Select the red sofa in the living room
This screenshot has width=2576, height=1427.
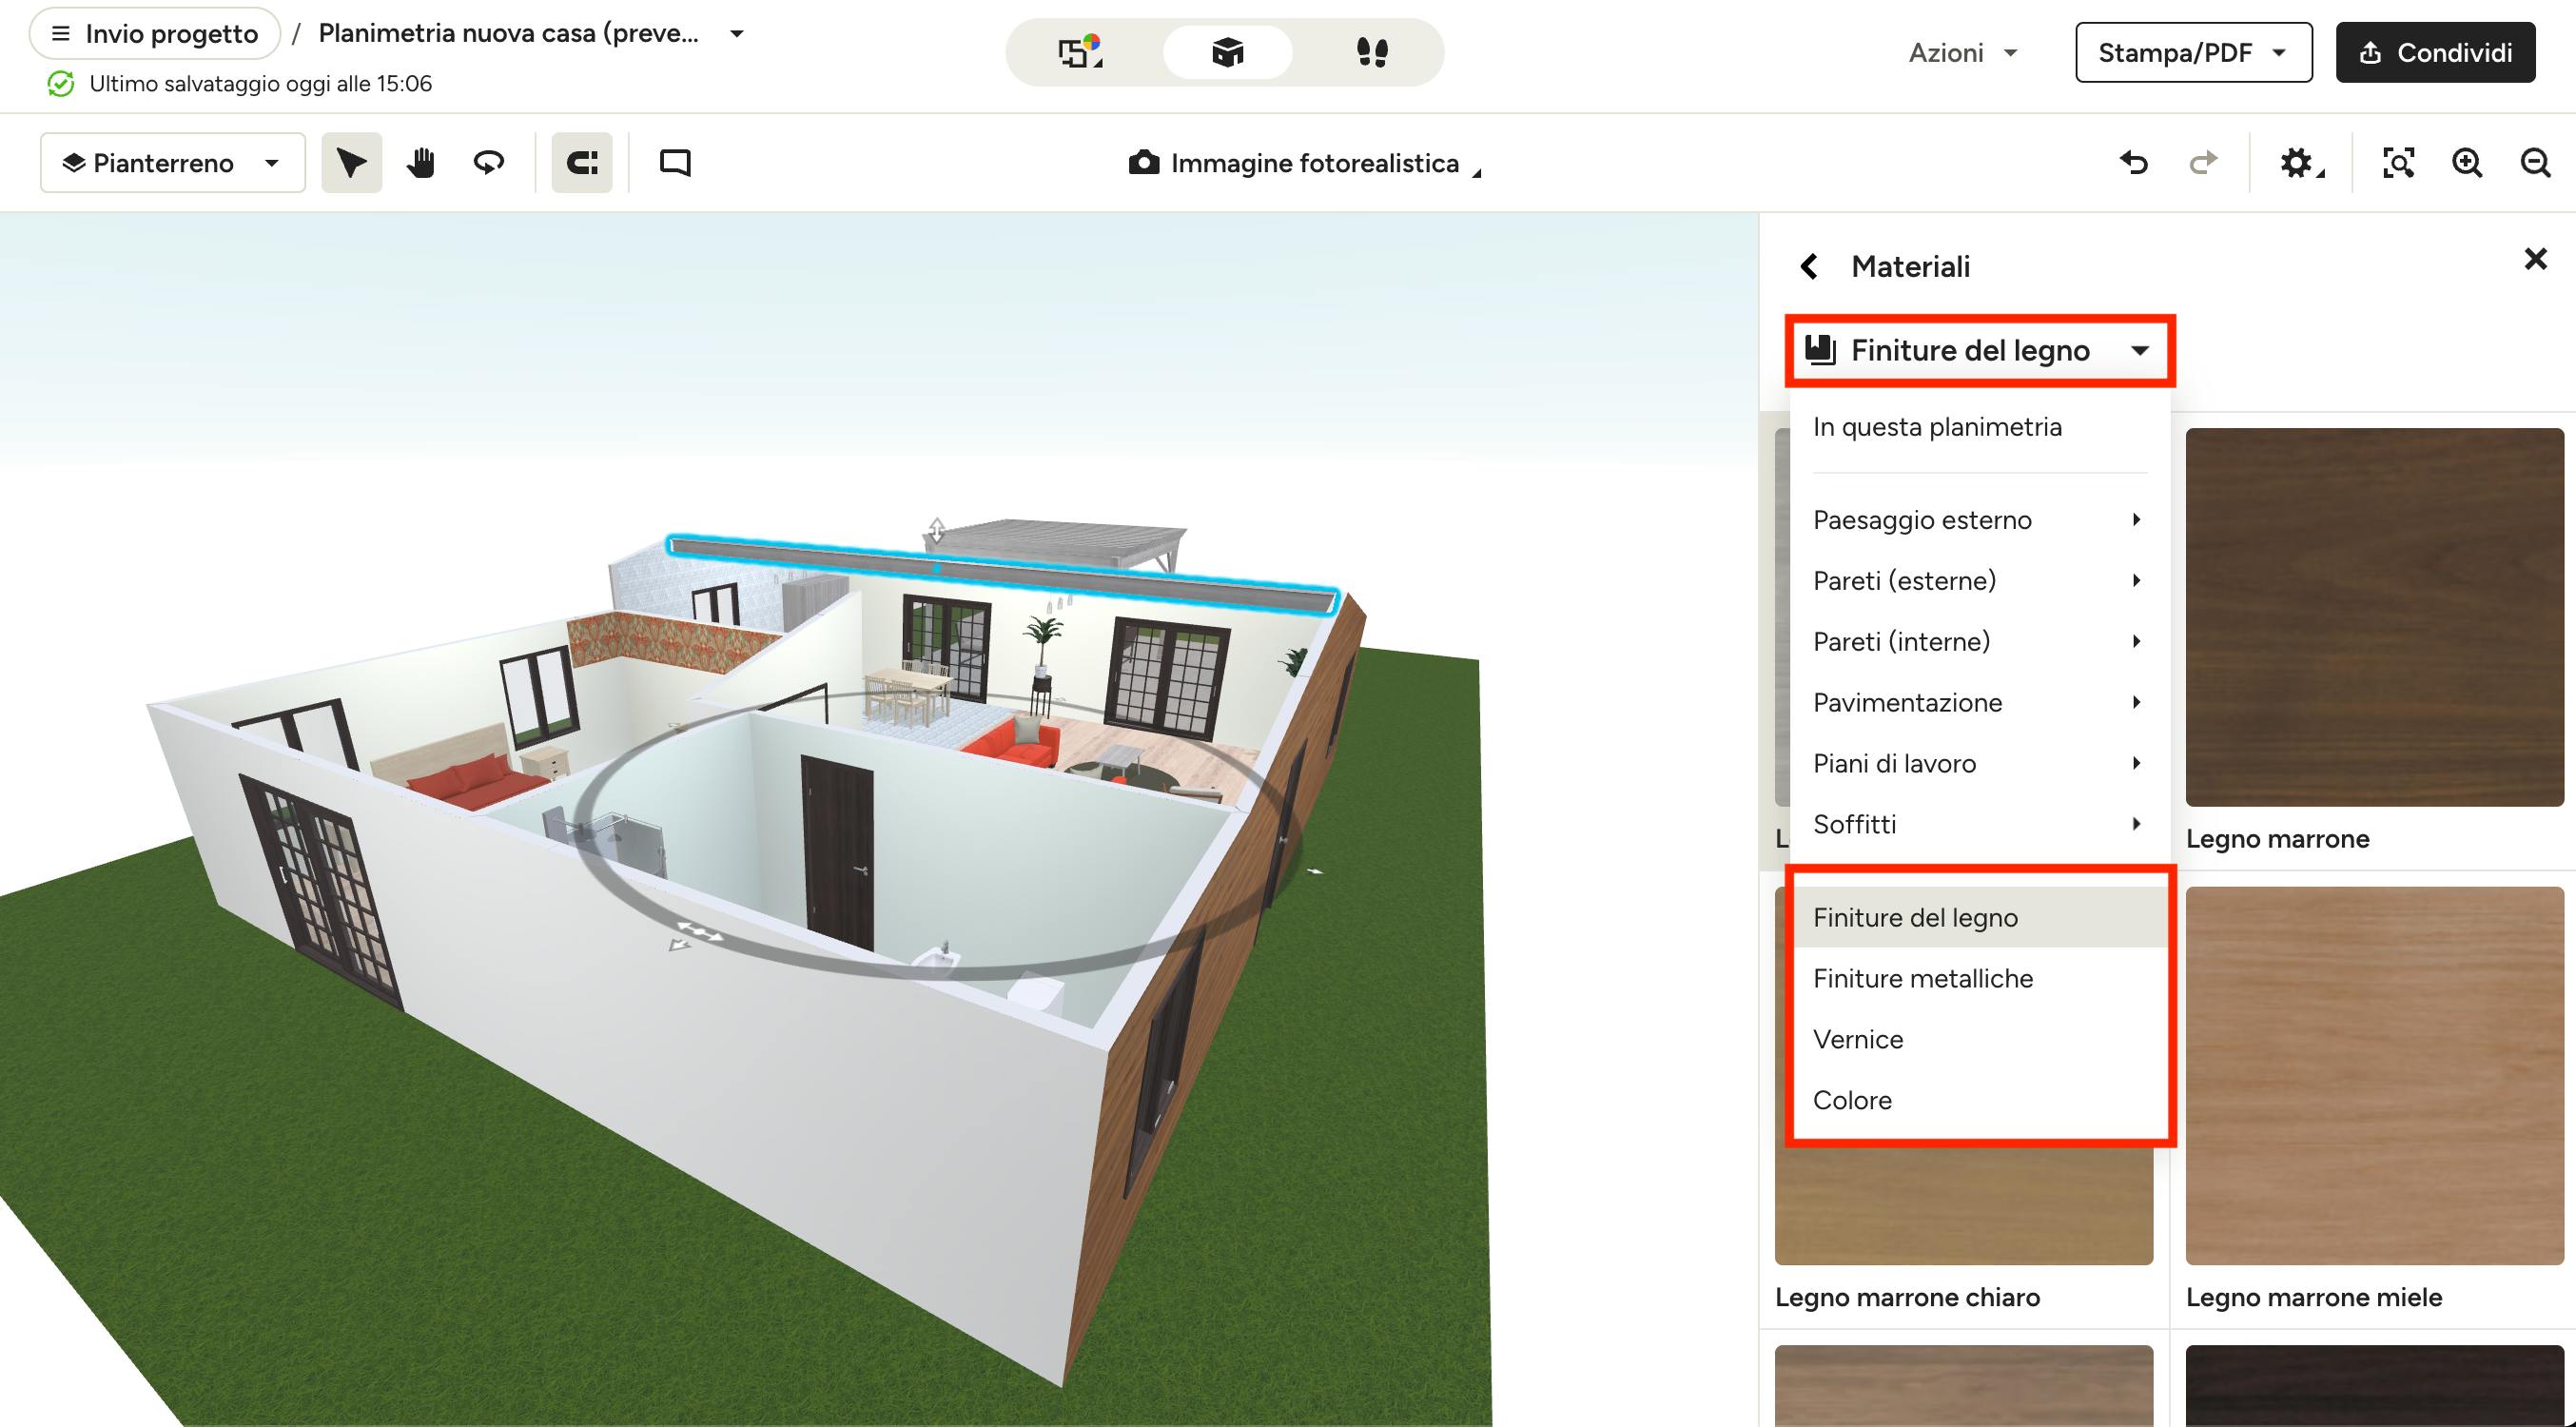tap(1012, 746)
